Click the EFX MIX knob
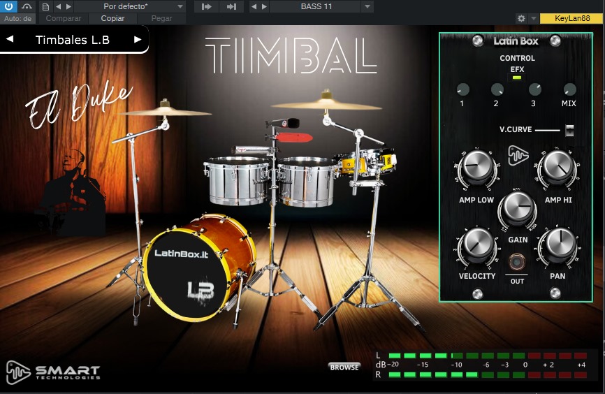Viewport: 605px width, 394px height. pyautogui.click(x=569, y=89)
